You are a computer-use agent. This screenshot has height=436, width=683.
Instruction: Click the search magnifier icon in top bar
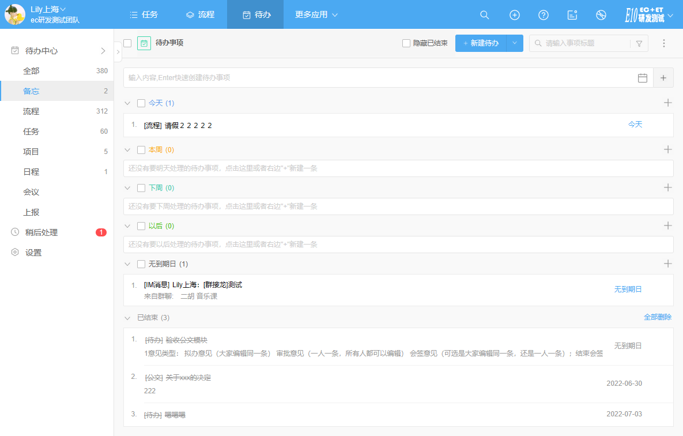(x=485, y=15)
